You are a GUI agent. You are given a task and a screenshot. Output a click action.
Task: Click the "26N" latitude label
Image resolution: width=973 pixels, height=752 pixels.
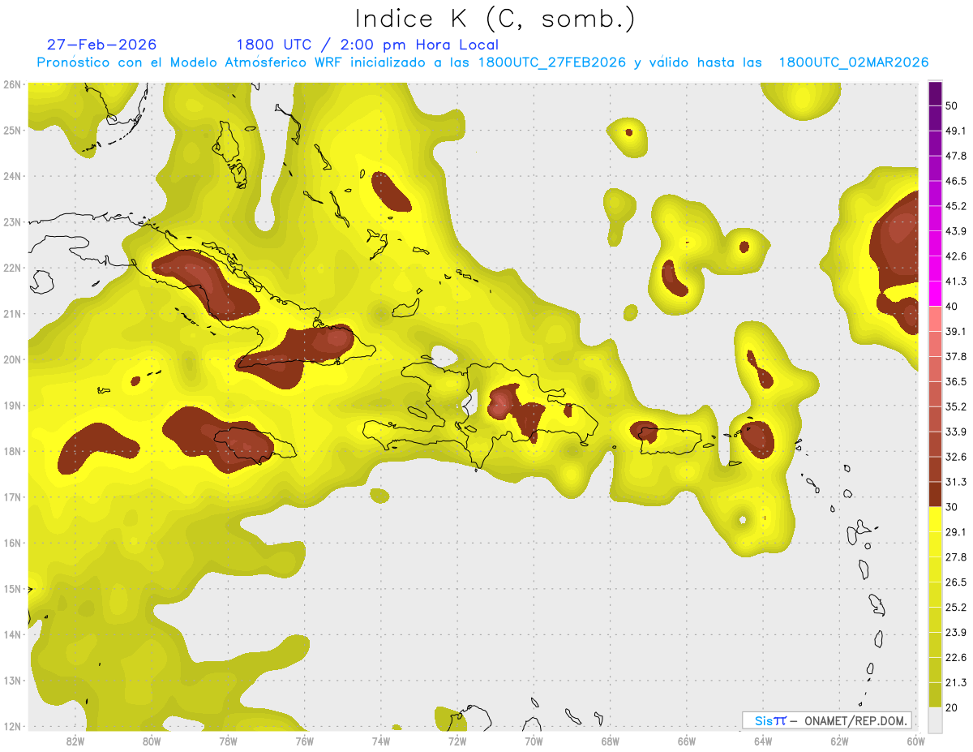pos(13,84)
